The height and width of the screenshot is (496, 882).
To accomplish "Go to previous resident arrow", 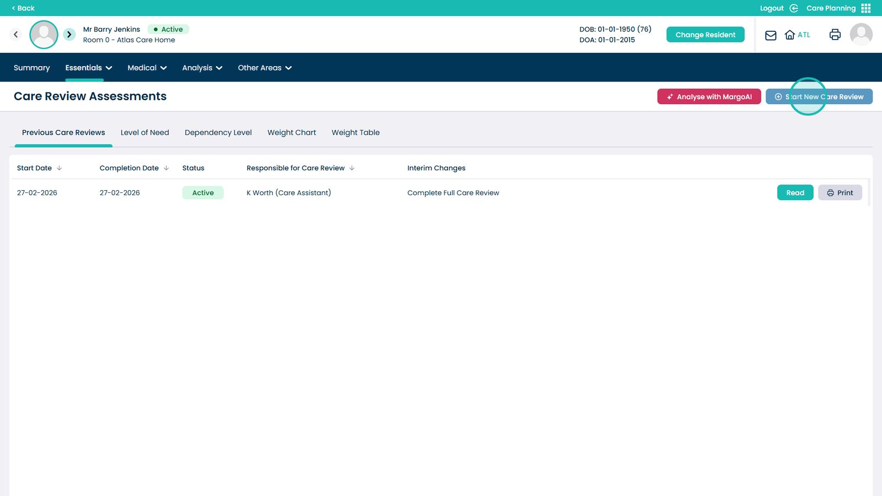I will coord(15,34).
